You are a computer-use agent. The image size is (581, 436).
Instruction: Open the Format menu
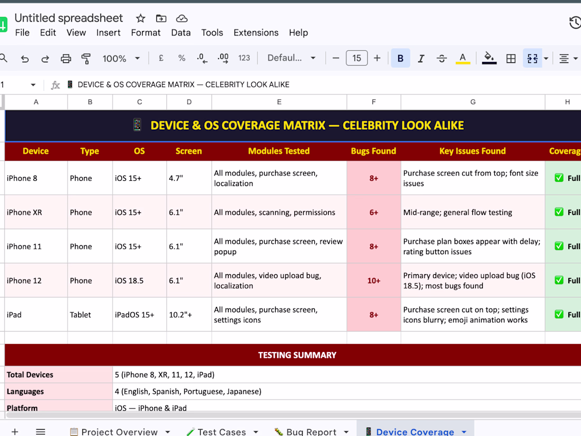click(146, 33)
